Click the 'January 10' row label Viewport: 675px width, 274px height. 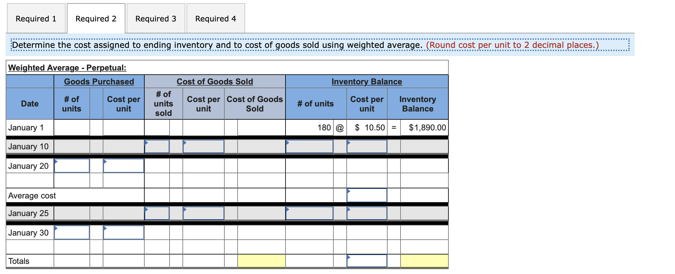click(28, 146)
